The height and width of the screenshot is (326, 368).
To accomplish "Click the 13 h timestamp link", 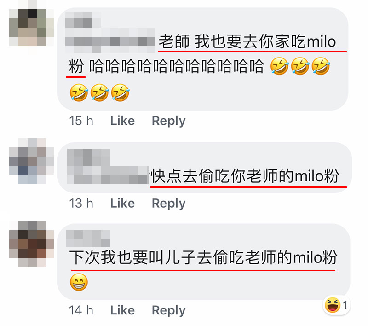I will pos(81,203).
